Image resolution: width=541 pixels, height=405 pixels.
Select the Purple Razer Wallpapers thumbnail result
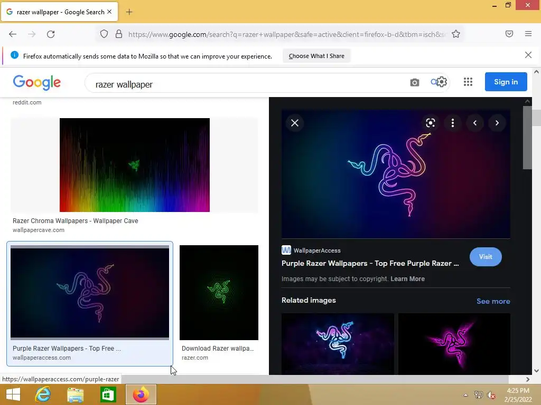(90, 292)
